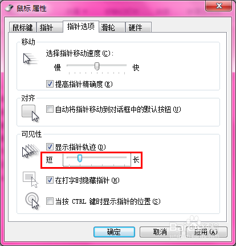Enable 当按 CTRL 键时显示指针的位置 checkbox
Viewport: 236px width, 246px height.
(x=50, y=201)
